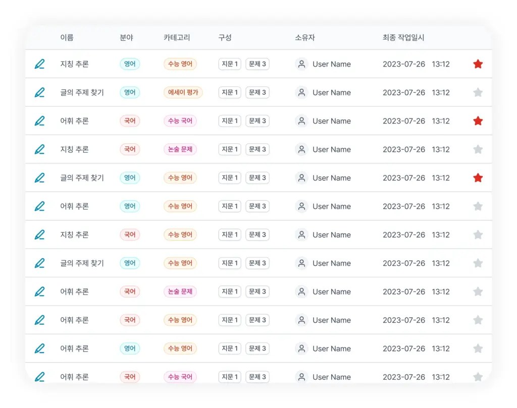Click the 소유자 column header

(305, 38)
